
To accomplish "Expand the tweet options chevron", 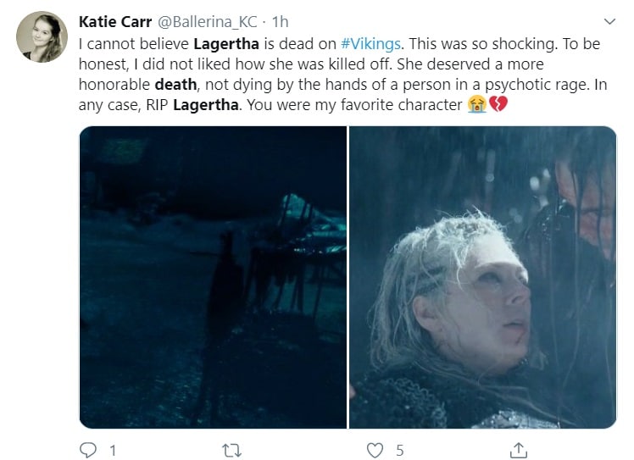I will tap(609, 21).
